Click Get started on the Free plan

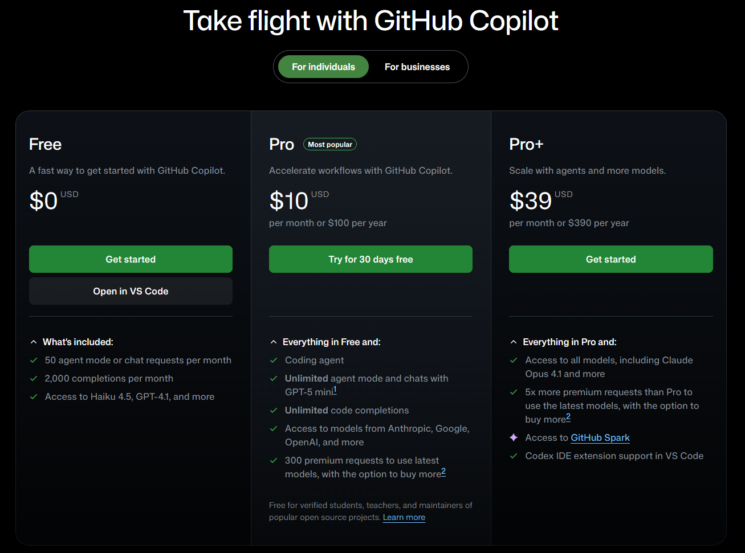pyautogui.click(x=131, y=259)
